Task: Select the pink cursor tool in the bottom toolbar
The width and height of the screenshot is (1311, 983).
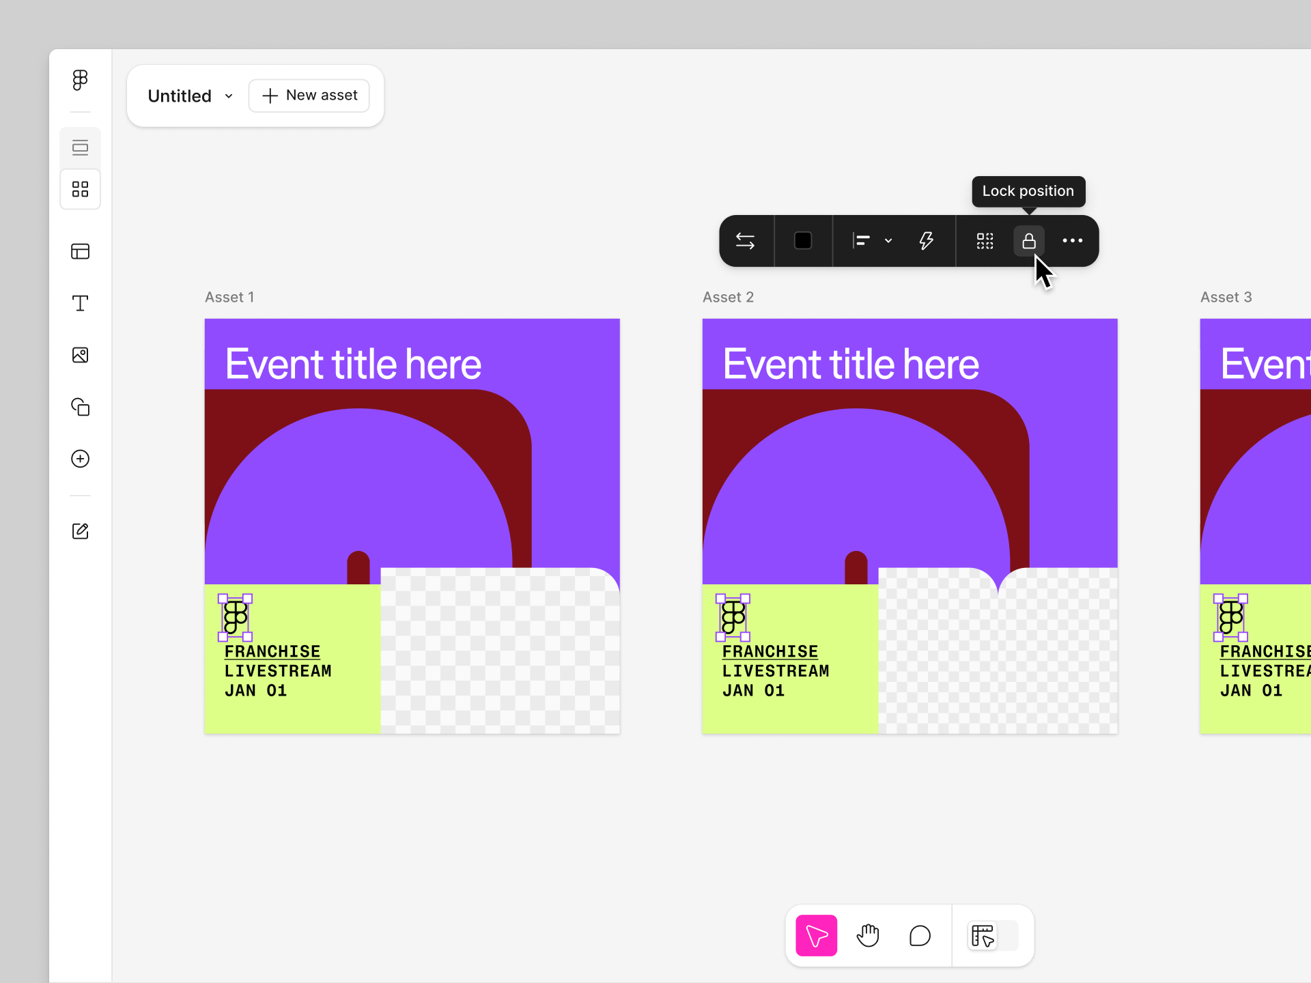Action: [816, 935]
